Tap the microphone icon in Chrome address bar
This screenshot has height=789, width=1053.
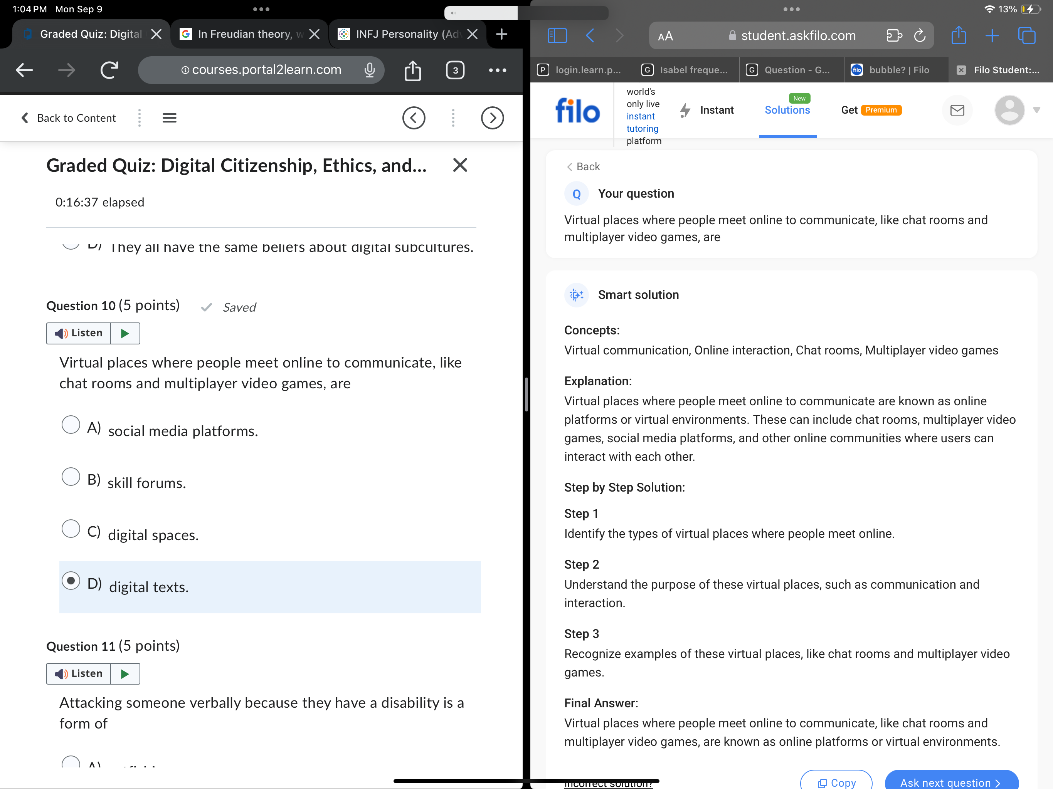(369, 70)
